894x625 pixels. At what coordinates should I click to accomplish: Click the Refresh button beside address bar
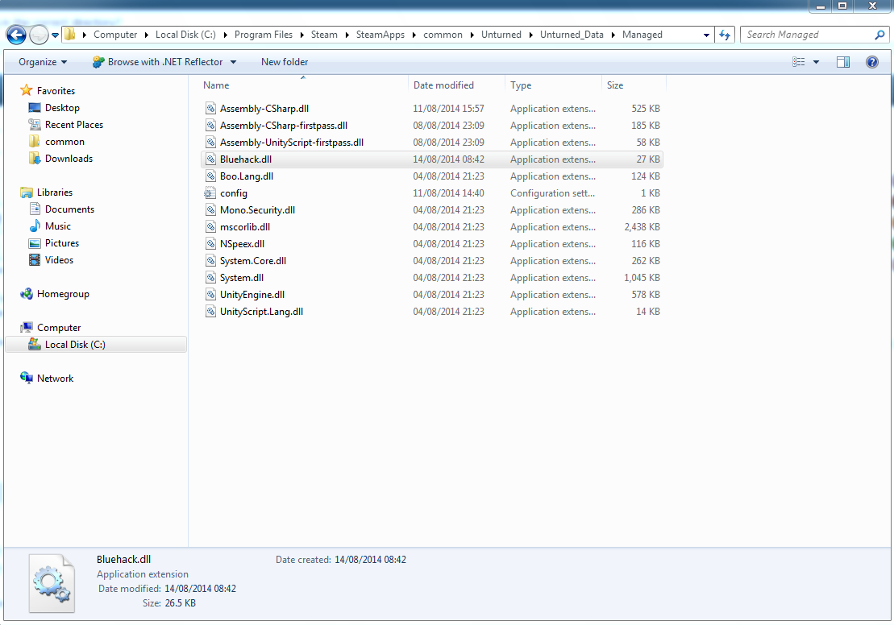coord(725,35)
